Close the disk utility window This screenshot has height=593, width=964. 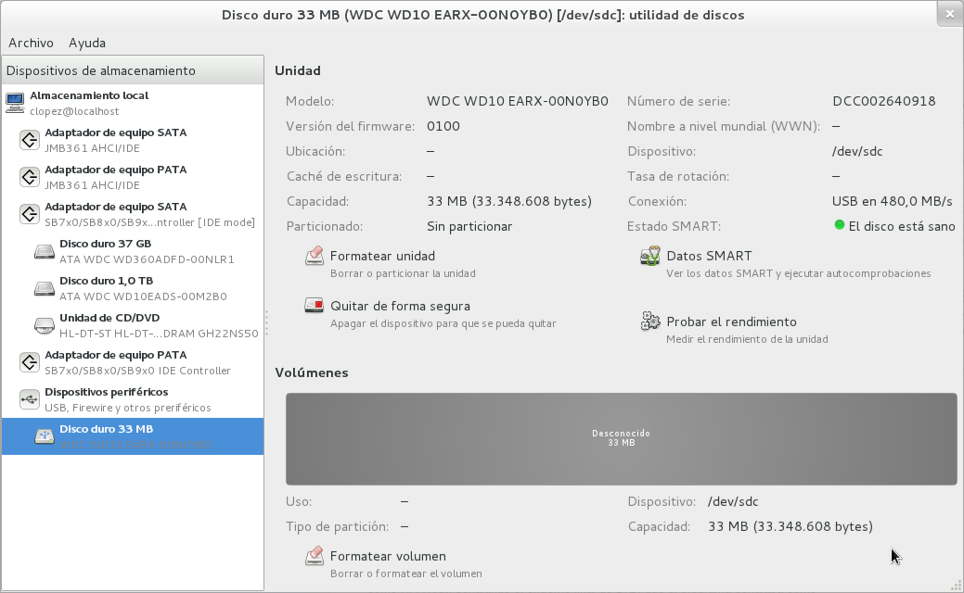coord(950,14)
